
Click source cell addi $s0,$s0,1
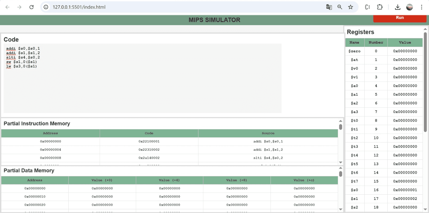[268, 141]
